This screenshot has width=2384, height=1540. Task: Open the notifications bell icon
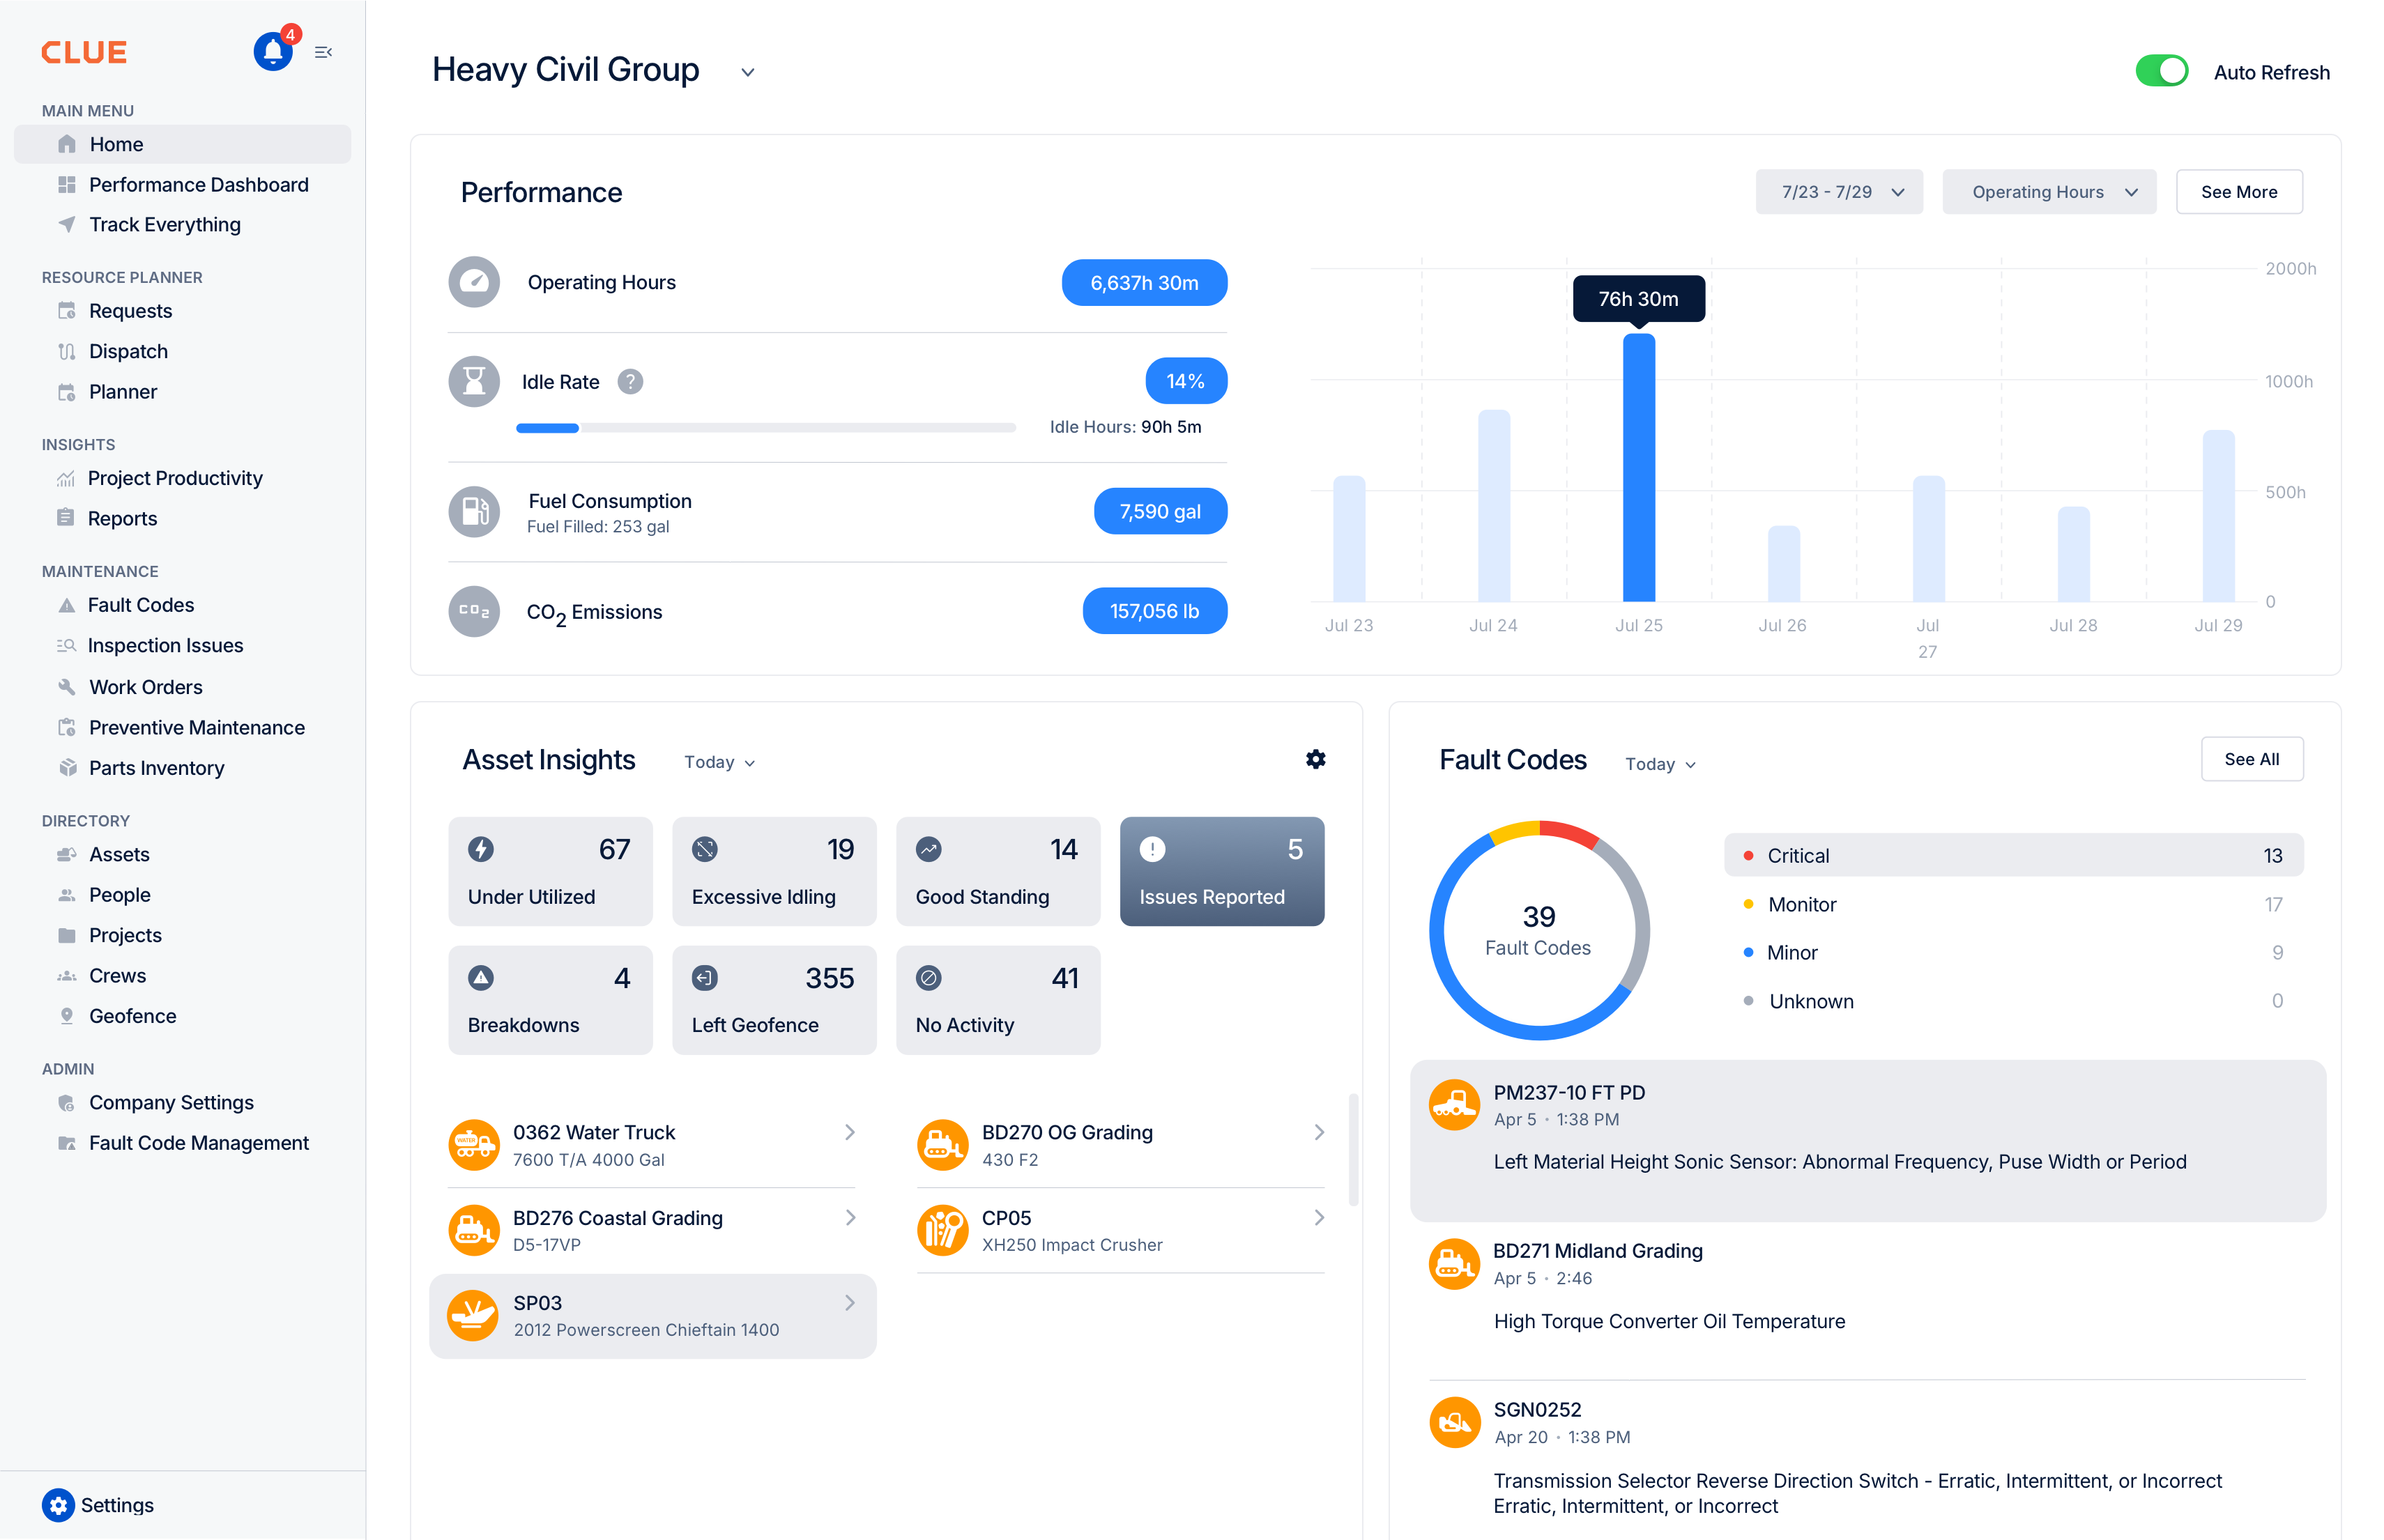[272, 51]
